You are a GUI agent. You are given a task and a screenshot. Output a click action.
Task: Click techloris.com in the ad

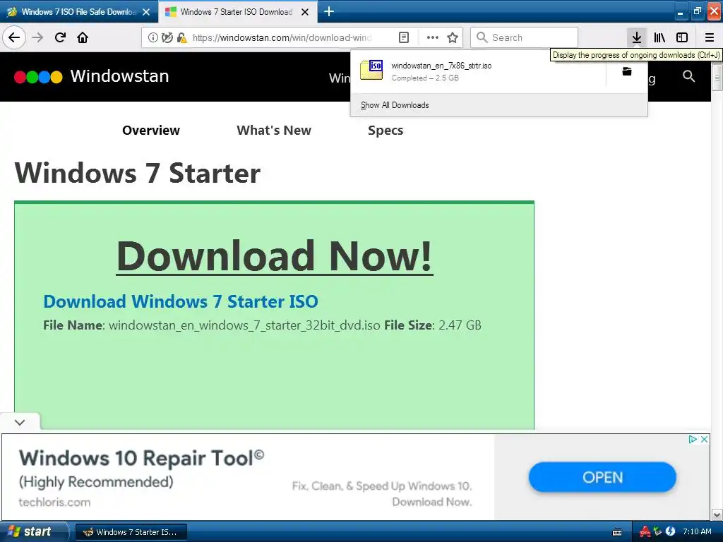tap(54, 502)
